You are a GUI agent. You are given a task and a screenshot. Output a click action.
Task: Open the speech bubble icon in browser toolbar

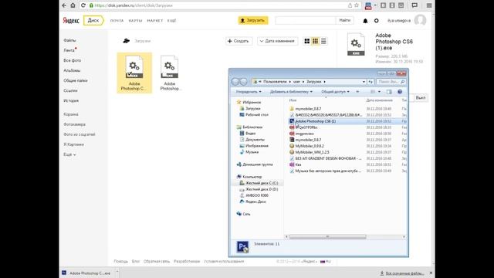(x=414, y=5)
